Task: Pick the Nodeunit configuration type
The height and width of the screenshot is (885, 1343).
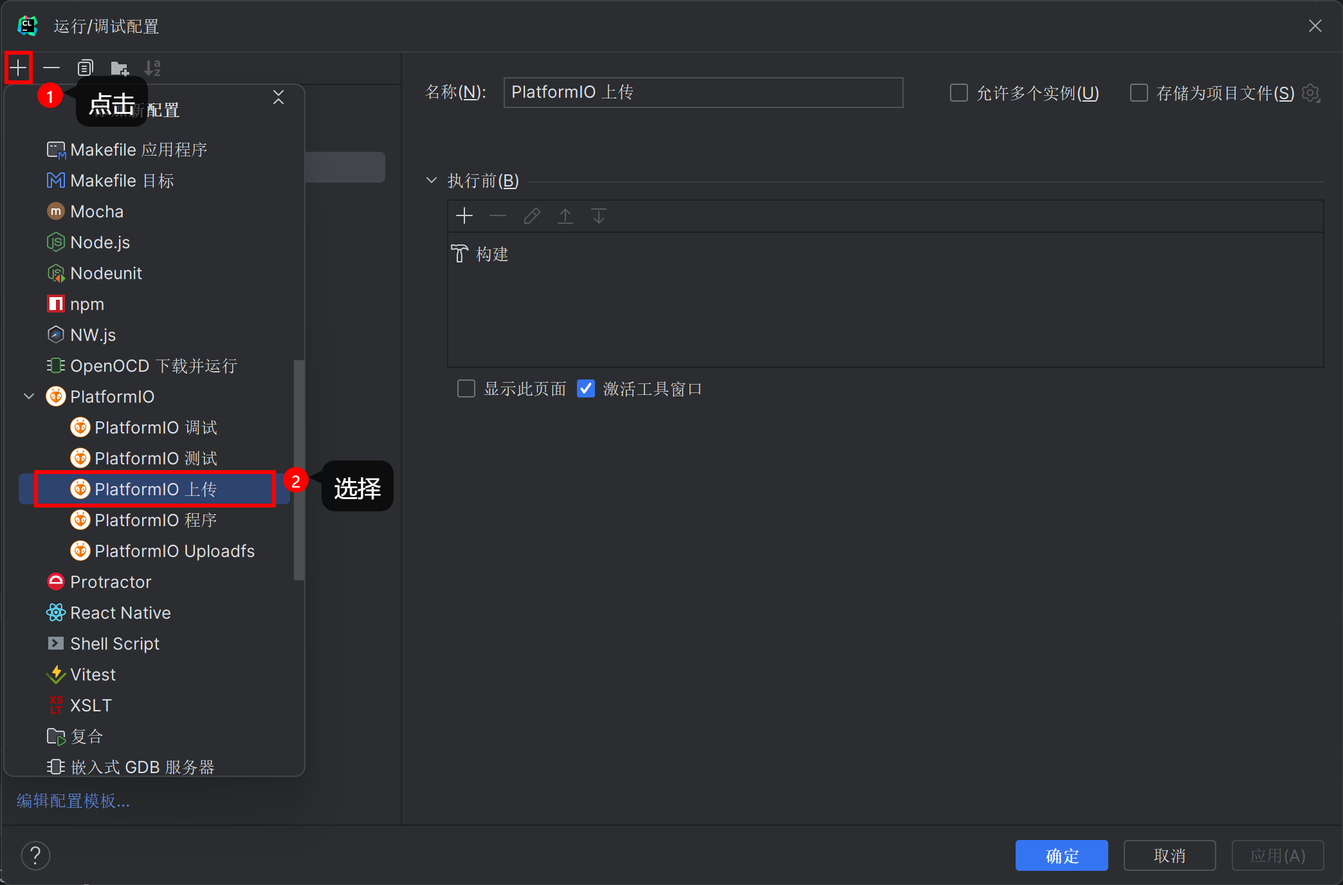Action: (x=154, y=273)
